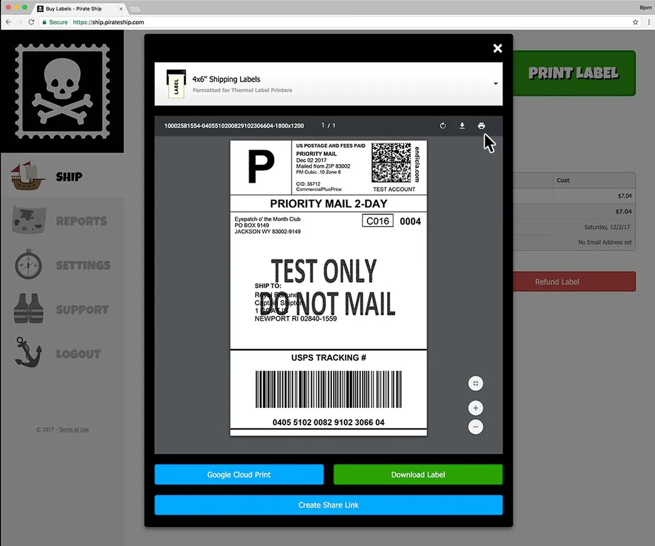Open Reports from the sidebar

point(62,220)
